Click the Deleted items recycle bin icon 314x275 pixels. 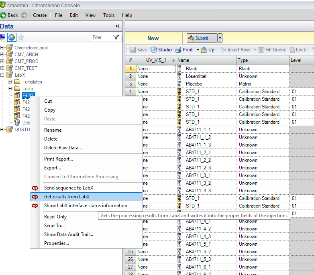(17, 122)
